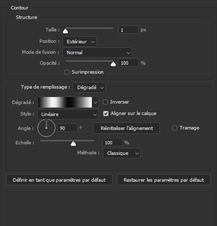Open the Mode de fusion dropdown
The width and height of the screenshot is (217, 226).
click(x=97, y=53)
